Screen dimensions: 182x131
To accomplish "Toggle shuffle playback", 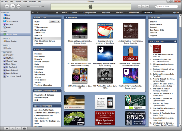I will coord(12,128).
